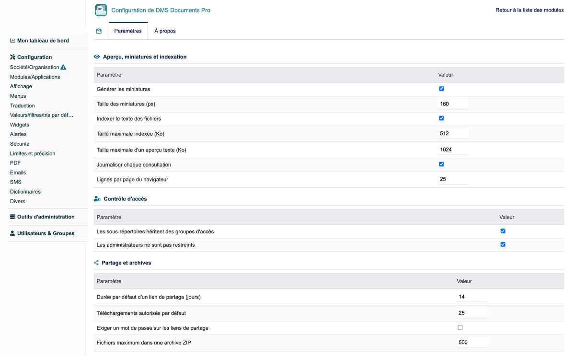The width and height of the screenshot is (575, 356).
Task: Click the eye icon next to Aperçu section
Action: tap(97, 57)
